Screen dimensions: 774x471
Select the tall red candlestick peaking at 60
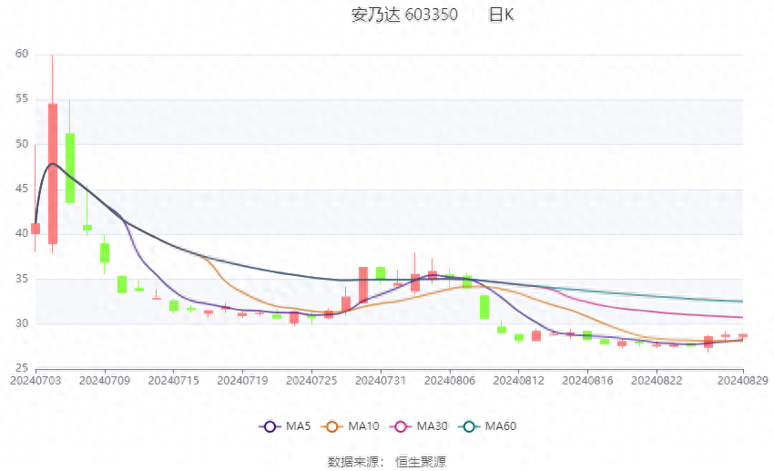(52, 174)
